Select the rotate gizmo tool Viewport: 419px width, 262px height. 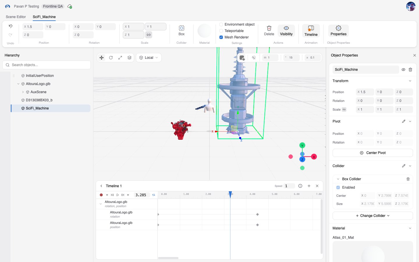111,58
